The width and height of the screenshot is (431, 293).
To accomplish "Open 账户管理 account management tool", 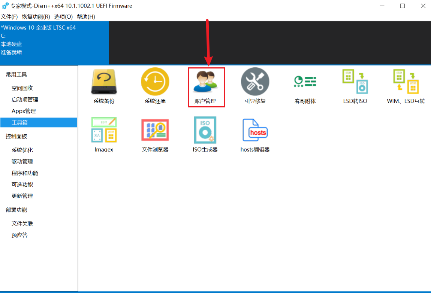I will [205, 86].
